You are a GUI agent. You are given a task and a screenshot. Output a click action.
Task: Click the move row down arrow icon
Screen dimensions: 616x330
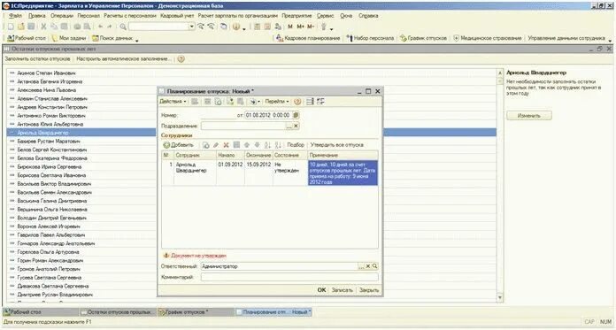coord(257,145)
